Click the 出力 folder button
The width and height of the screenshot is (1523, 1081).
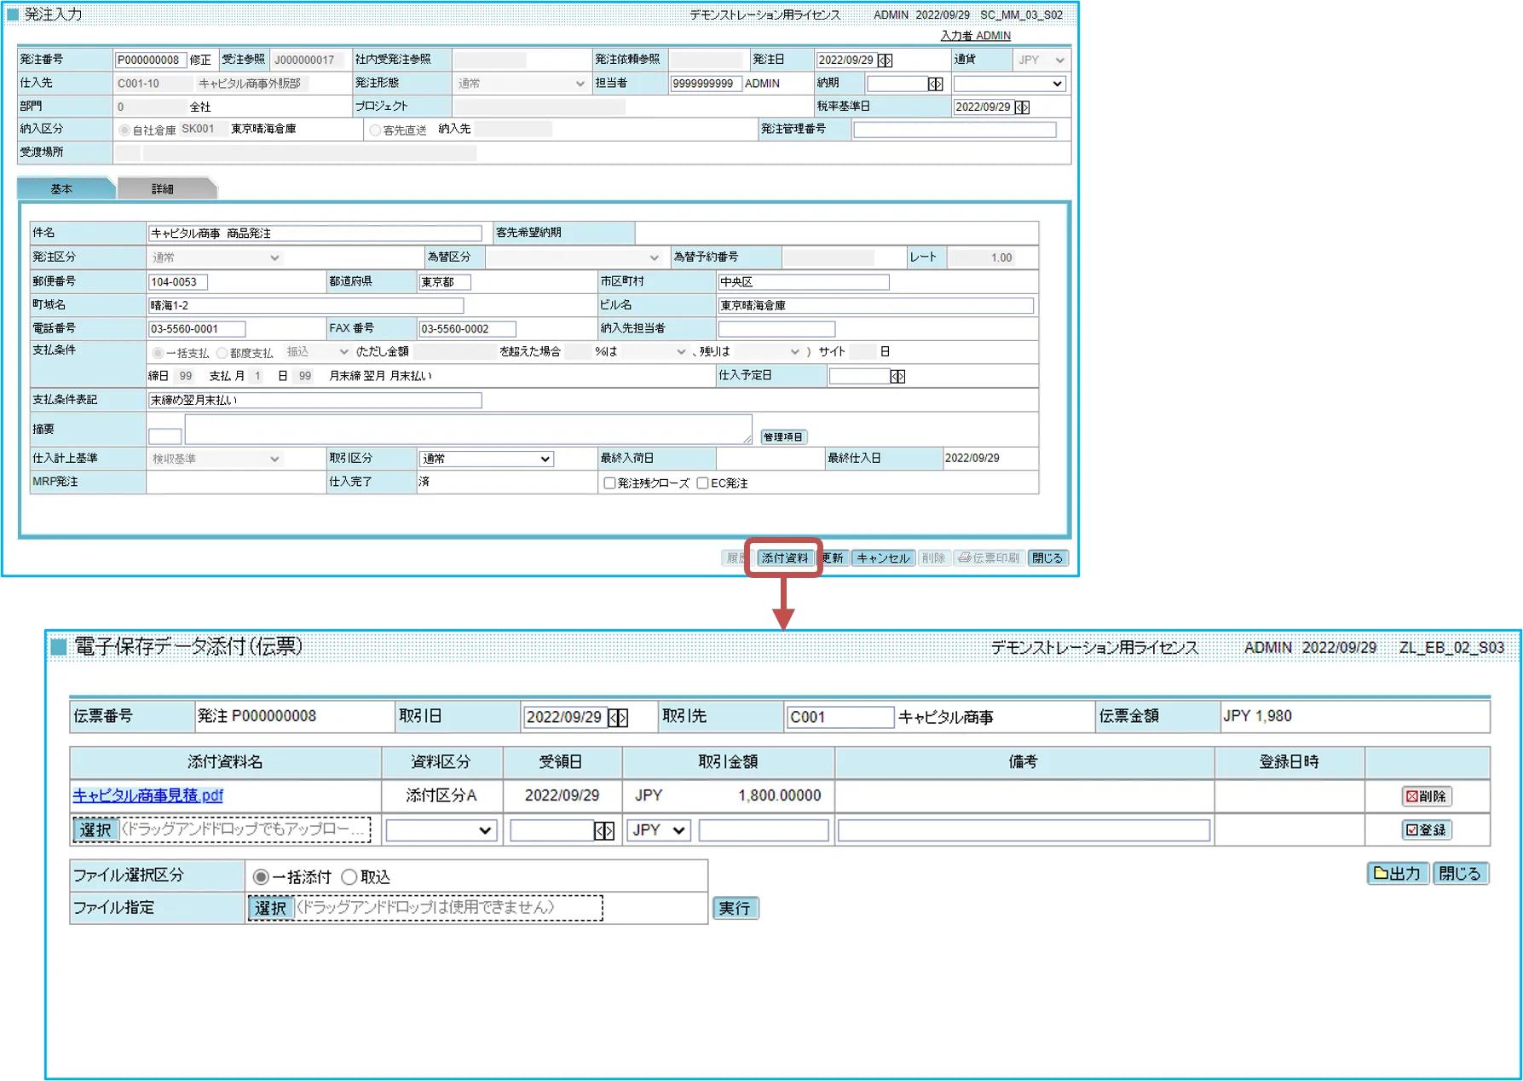1398,874
